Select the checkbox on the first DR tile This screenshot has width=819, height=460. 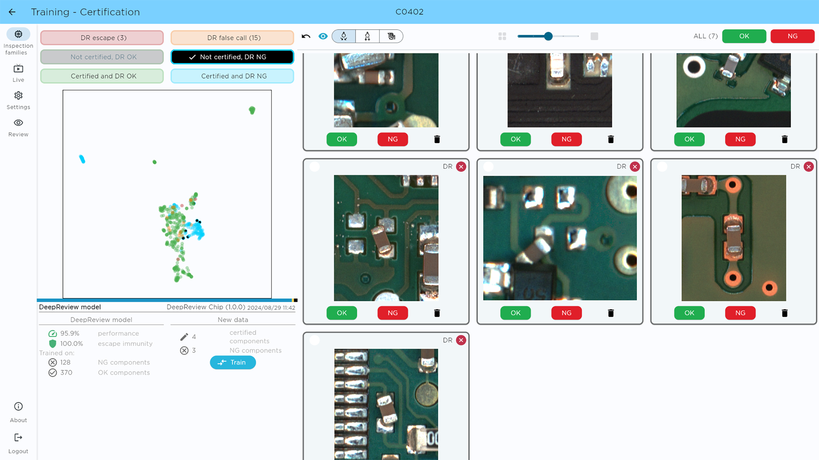coord(315,166)
